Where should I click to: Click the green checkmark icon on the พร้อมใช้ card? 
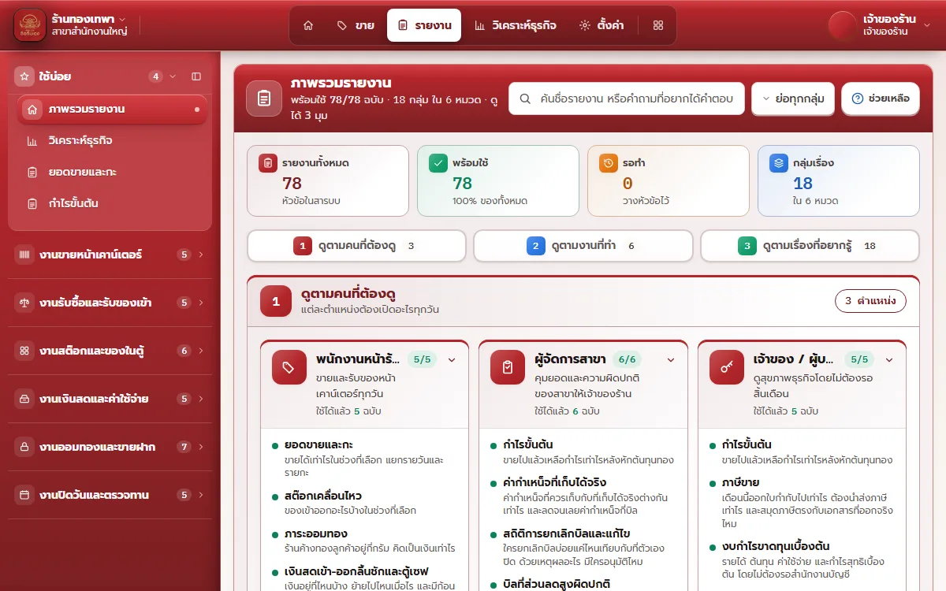pyautogui.click(x=438, y=163)
